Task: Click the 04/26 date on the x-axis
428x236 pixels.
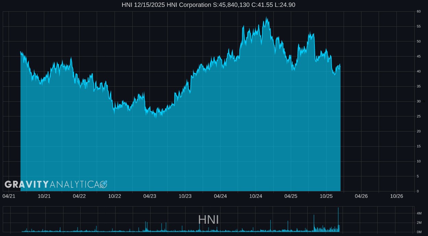Action: [361, 196]
